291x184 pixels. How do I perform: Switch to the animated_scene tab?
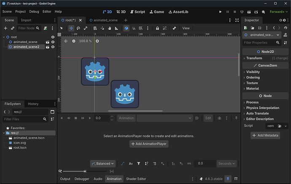coord(104,20)
